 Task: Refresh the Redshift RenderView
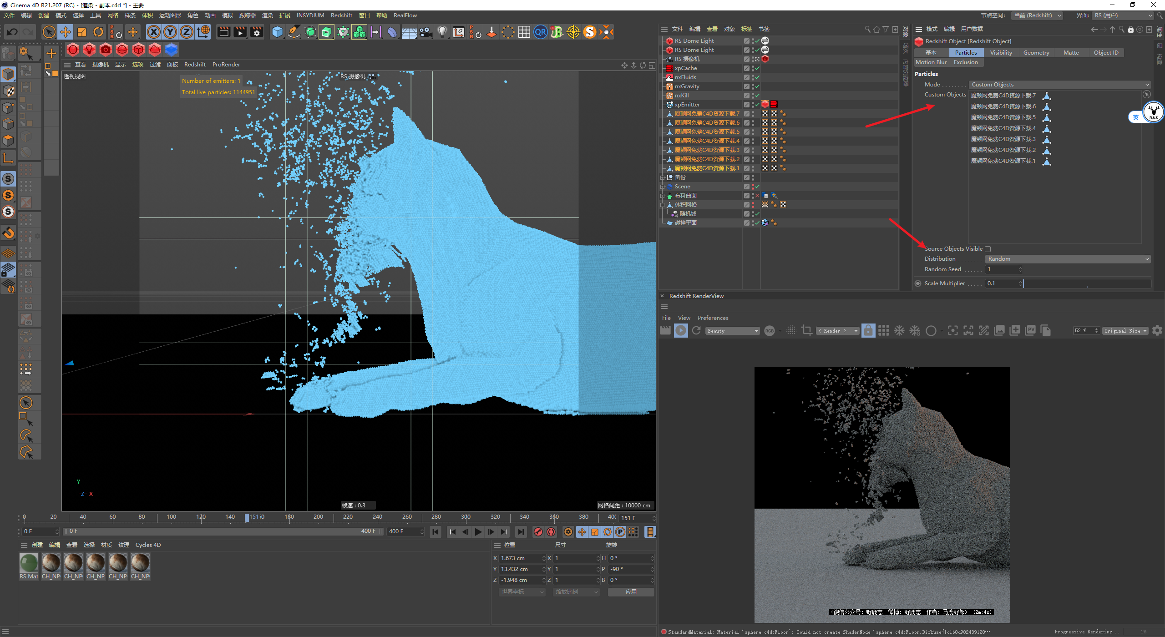coord(696,331)
